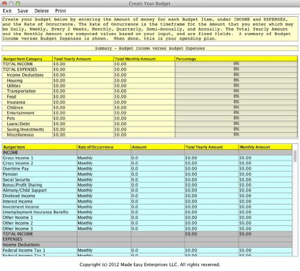Open the Exit menu item
The height and width of the screenshot is (271, 300).
click(x=7, y=11)
